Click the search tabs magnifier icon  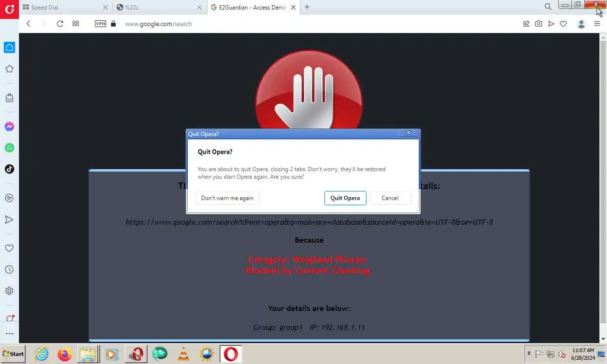click(x=548, y=7)
